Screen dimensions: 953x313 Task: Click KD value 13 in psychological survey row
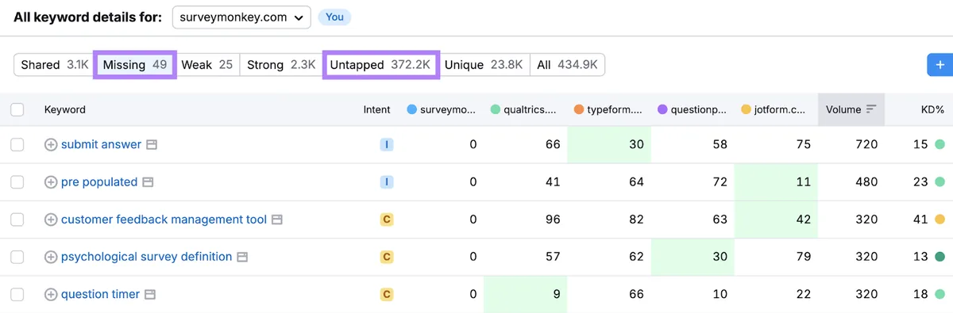(920, 257)
